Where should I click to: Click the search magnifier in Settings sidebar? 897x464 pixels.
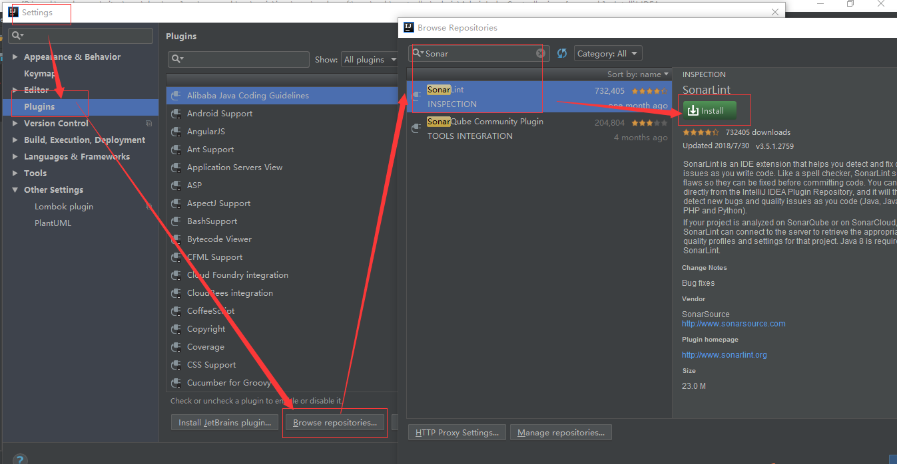click(17, 36)
